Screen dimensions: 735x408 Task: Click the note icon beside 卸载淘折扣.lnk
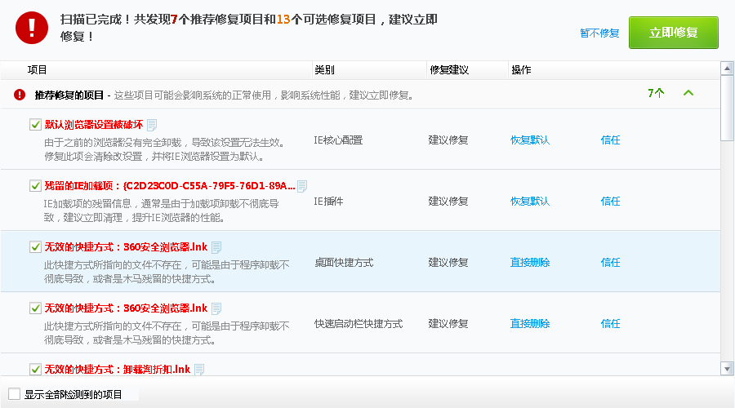(x=198, y=370)
